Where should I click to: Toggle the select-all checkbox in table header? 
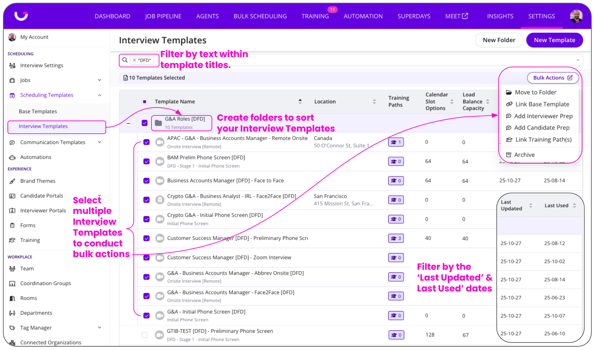tap(145, 102)
